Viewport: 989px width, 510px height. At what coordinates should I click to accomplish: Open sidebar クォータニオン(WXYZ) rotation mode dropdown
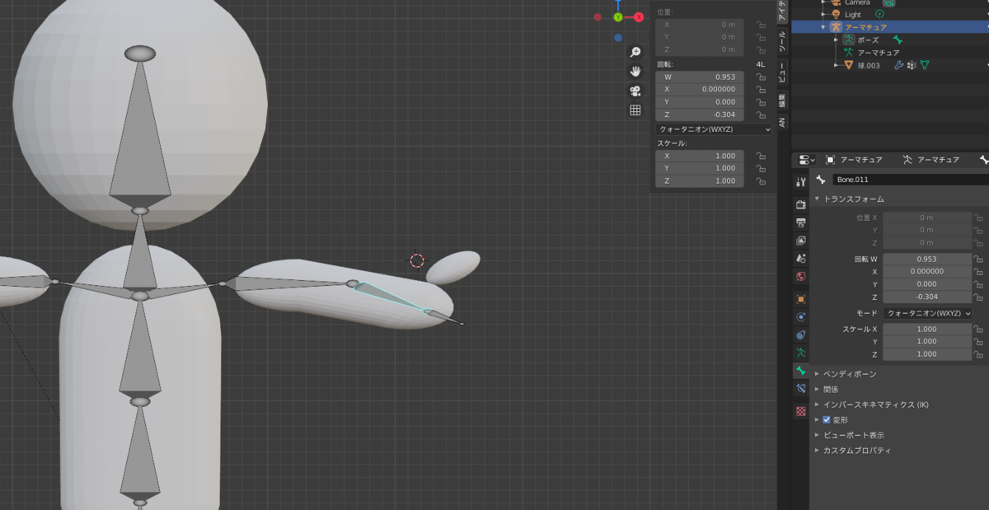pyautogui.click(x=715, y=129)
